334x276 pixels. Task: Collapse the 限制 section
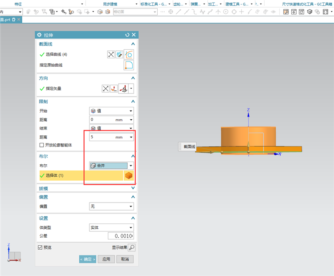(133, 101)
